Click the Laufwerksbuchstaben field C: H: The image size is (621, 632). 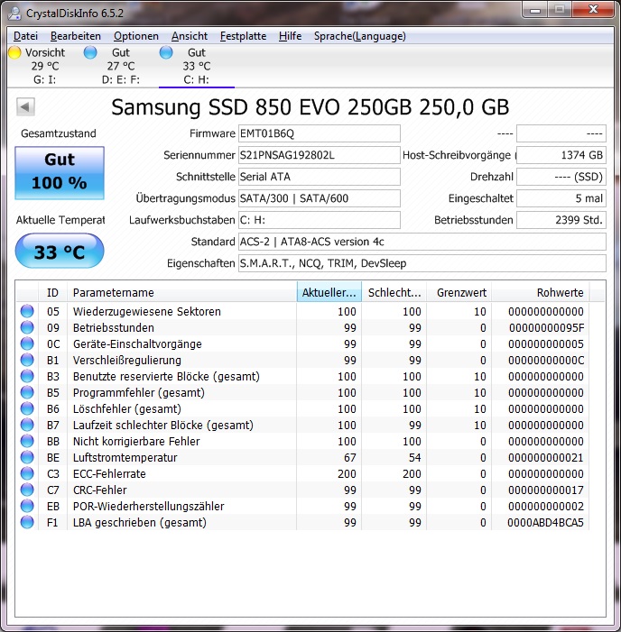pyautogui.click(x=320, y=220)
